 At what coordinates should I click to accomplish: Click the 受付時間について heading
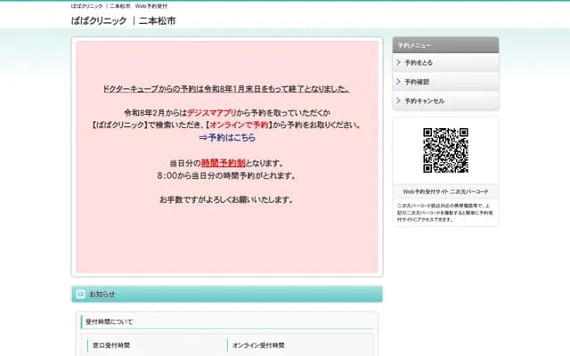(x=109, y=321)
